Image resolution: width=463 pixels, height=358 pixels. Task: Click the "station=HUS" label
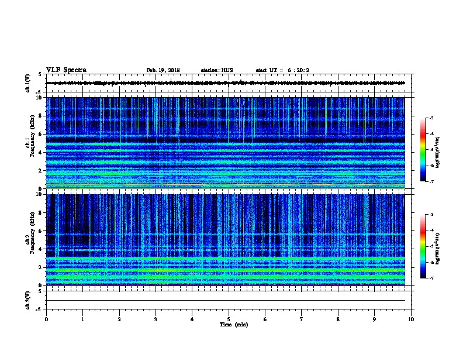217,70
